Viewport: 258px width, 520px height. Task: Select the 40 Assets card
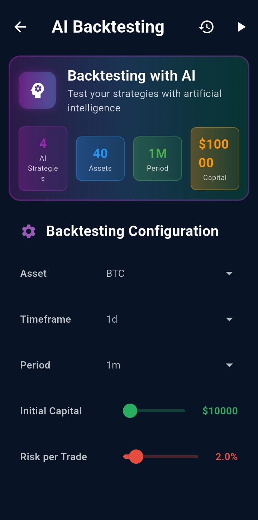click(100, 159)
